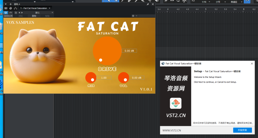Click the 对比 compare button
The image size is (258, 138).
tap(21, 16)
